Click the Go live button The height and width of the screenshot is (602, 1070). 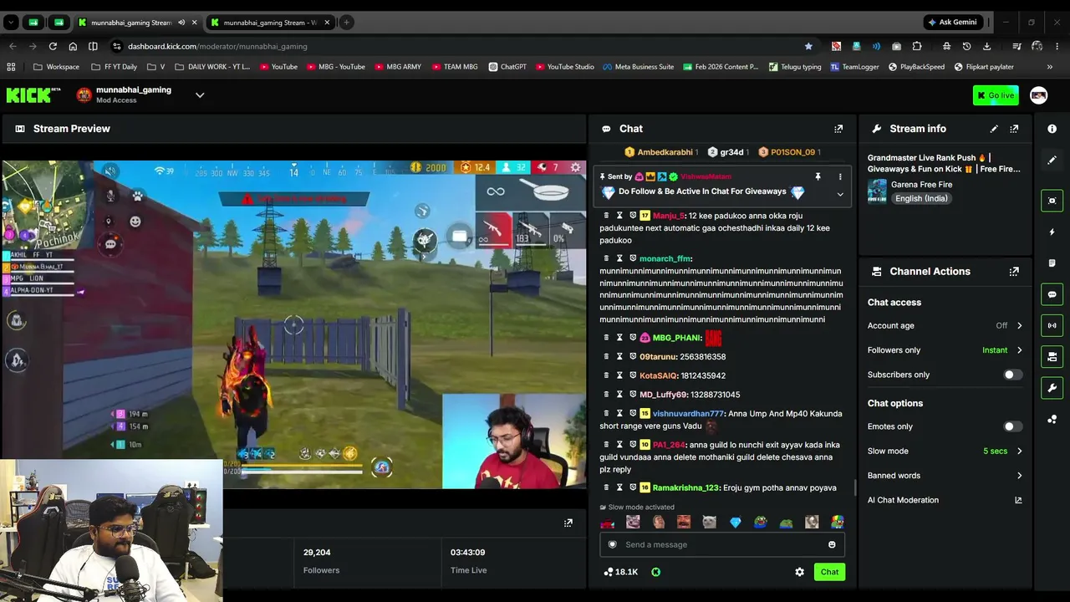click(x=996, y=95)
